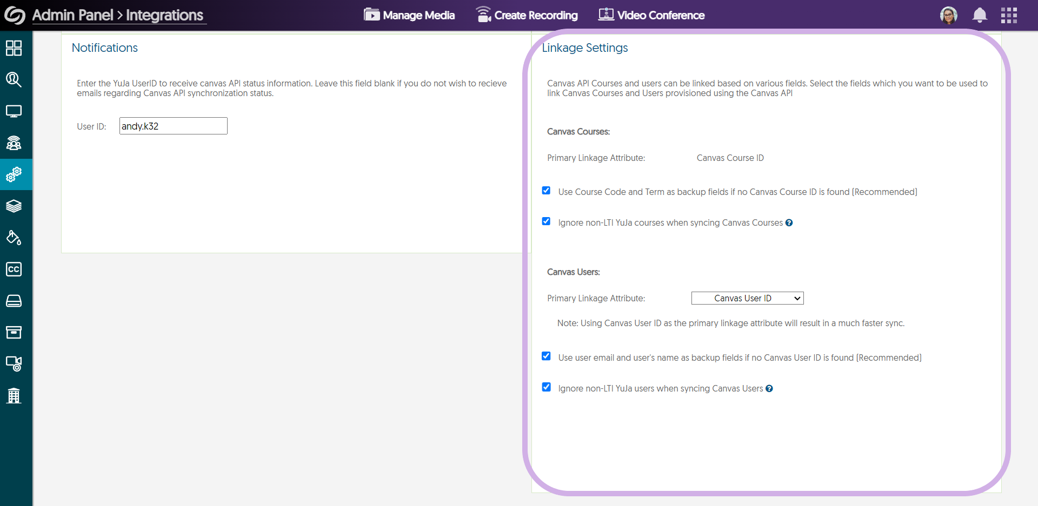Click the Linkage Settings heading
The image size is (1038, 506).
(x=585, y=48)
